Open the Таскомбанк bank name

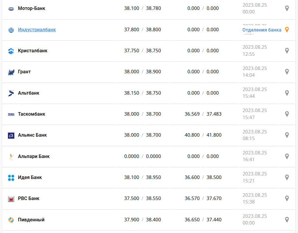coord(32,114)
